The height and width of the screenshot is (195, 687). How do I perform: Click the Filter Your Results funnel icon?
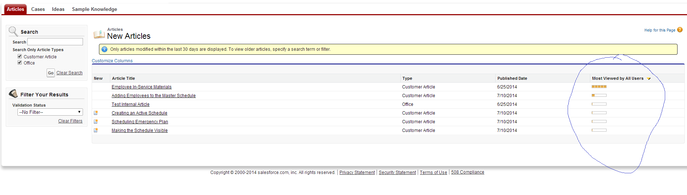[13, 94]
